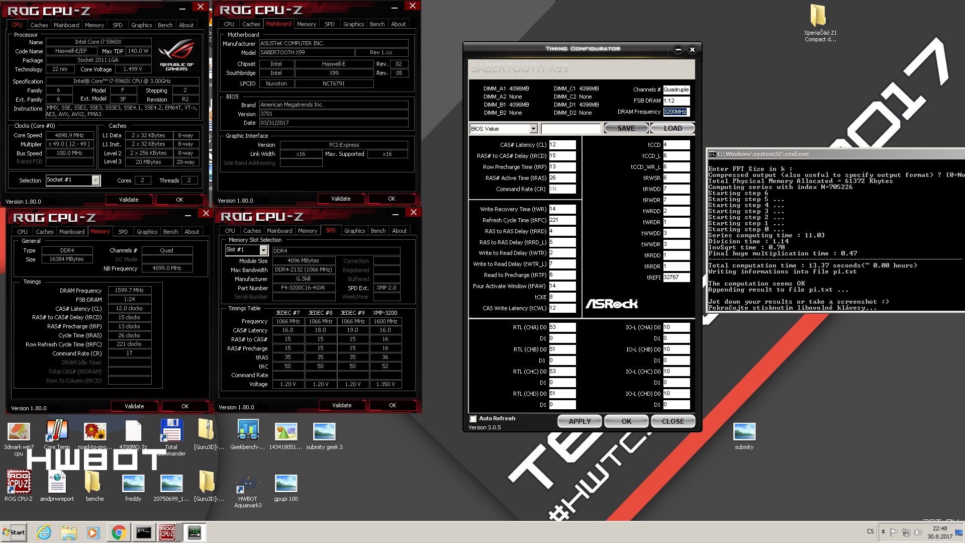Click OK button in Timing Configurator
965x543 pixels.
(626, 421)
